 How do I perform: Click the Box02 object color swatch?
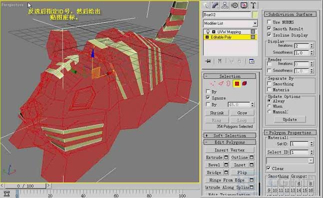coord(255,15)
